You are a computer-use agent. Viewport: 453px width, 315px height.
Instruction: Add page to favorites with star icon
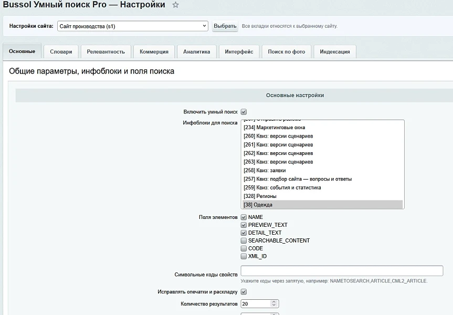click(175, 5)
